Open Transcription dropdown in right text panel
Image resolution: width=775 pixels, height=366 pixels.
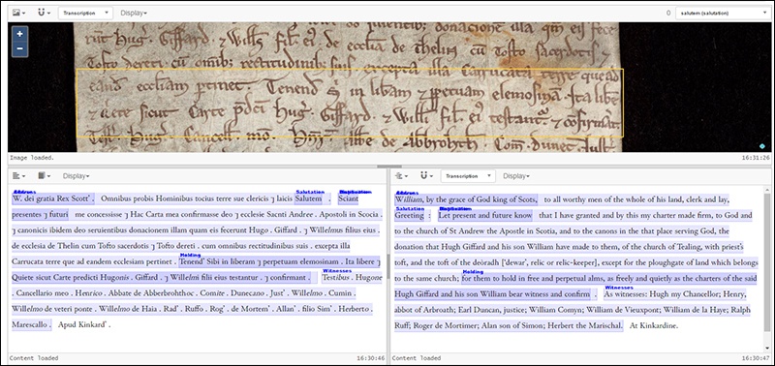click(468, 176)
